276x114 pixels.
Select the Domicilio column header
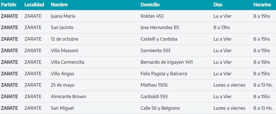(150, 5)
